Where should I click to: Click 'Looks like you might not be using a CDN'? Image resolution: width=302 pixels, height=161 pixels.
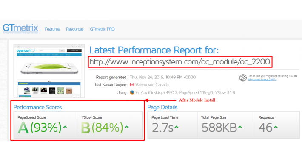(272, 76)
